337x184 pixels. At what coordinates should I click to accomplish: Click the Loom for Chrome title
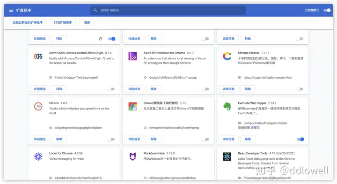click(61, 153)
